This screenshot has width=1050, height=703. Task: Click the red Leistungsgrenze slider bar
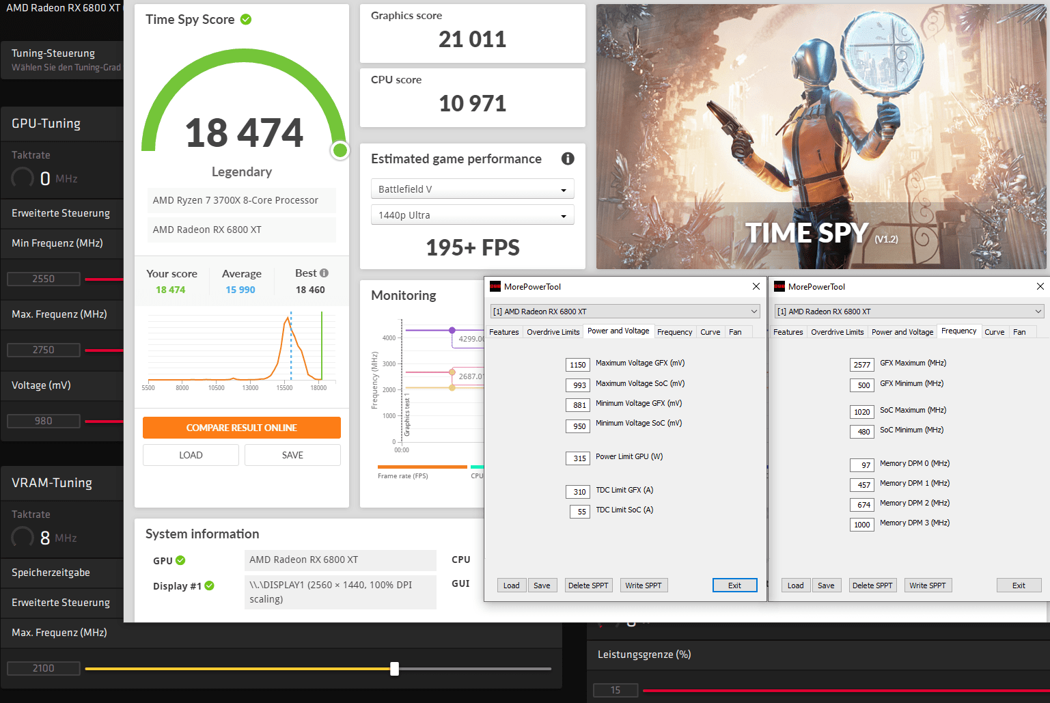[846, 691]
